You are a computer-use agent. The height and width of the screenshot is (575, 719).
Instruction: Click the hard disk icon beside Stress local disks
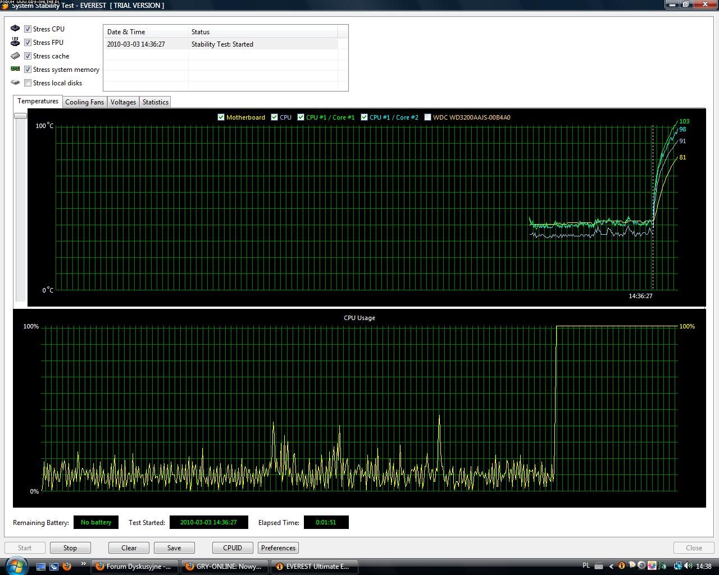(x=15, y=83)
